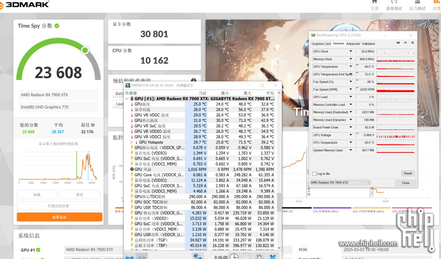Click Intel(R) UHD Graphics 770 entry
Image resolution: width=441 pixels, height=259 pixels.
(x=58, y=107)
